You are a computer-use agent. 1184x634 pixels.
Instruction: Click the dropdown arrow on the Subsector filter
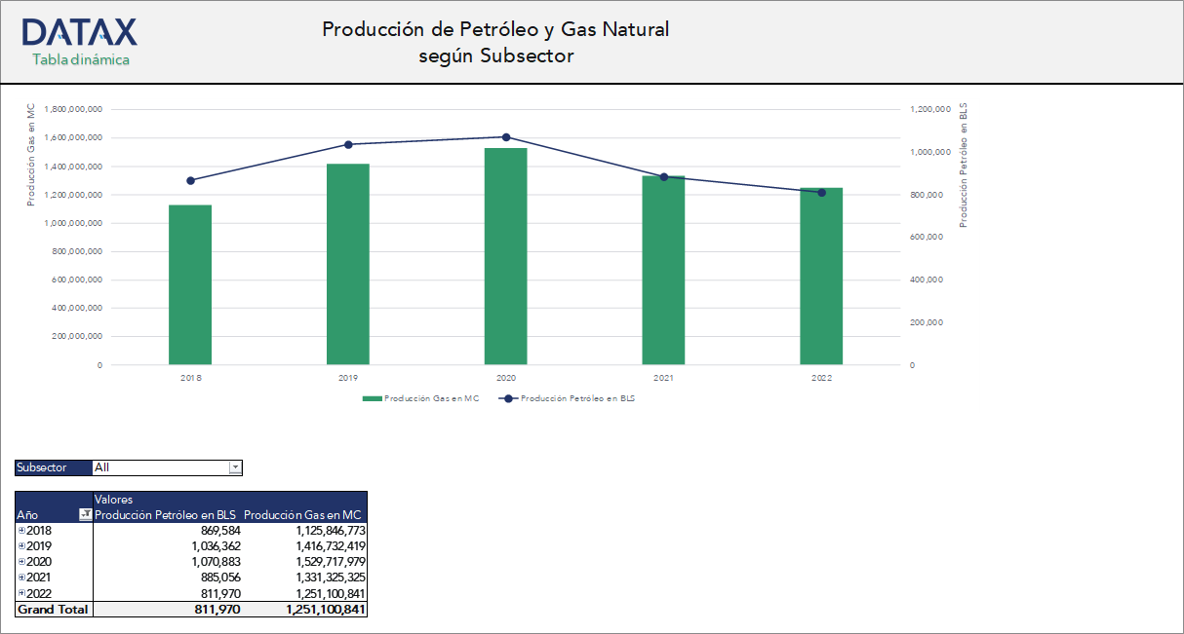click(x=235, y=467)
